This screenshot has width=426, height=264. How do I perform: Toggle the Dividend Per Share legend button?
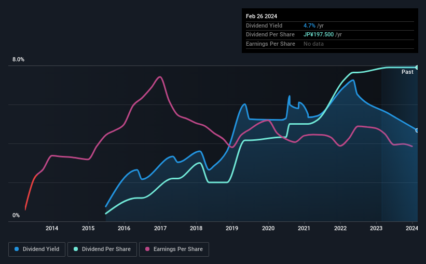tap(102, 249)
